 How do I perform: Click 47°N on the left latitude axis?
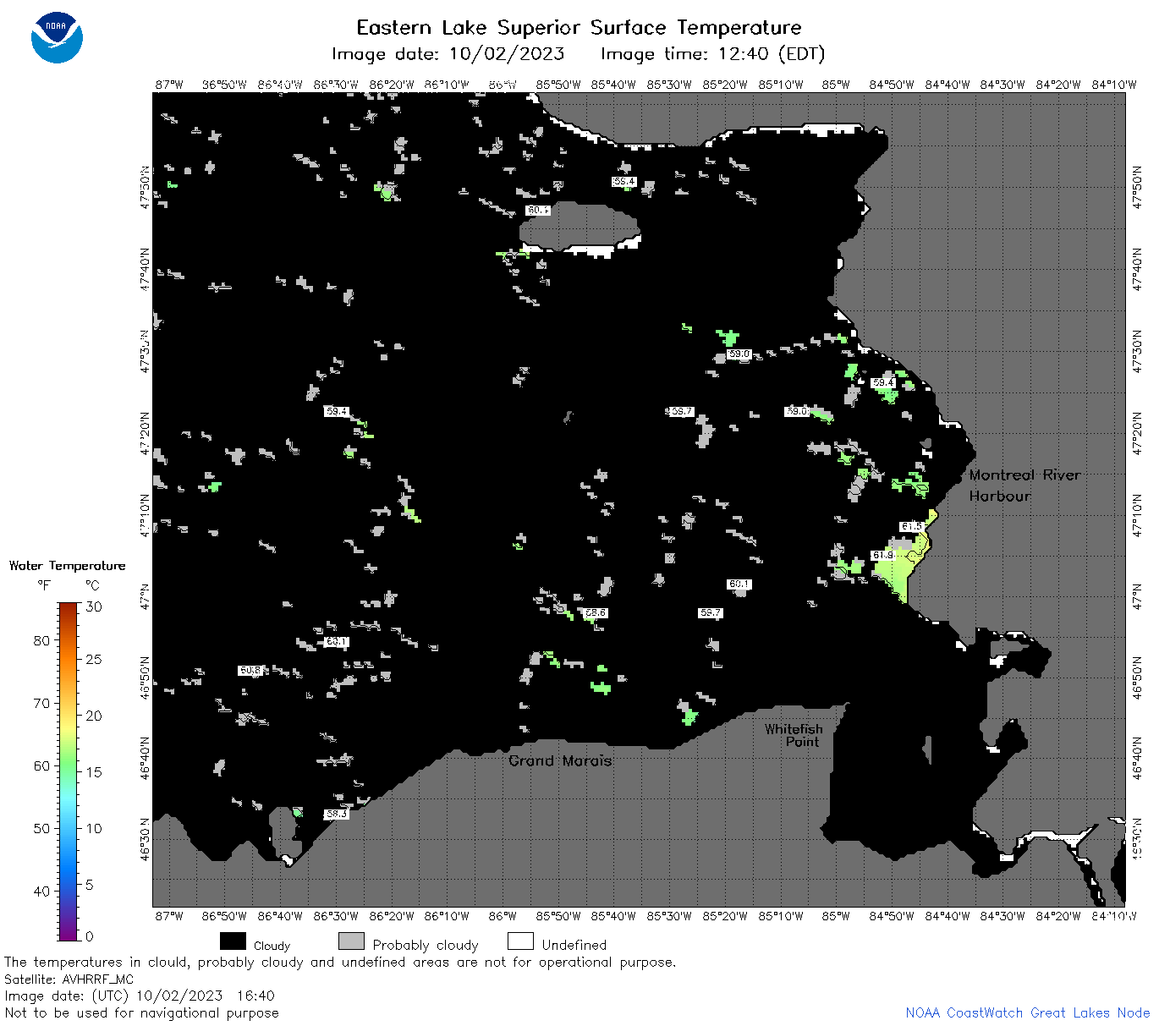point(146,596)
